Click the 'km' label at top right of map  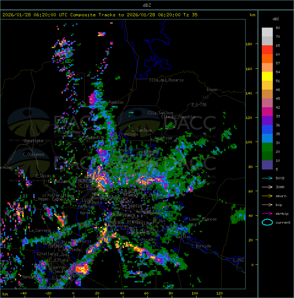pos(252,15)
